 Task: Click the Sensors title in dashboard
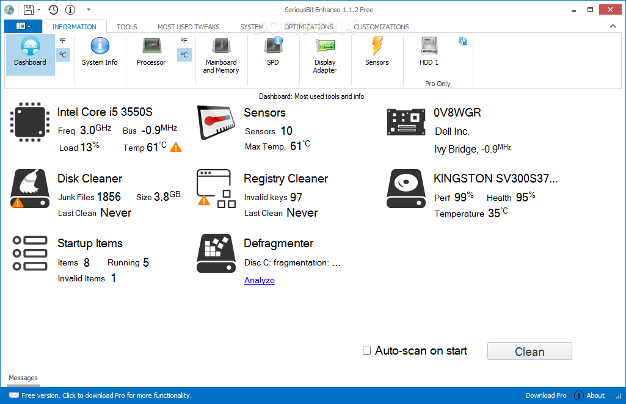[x=264, y=112]
